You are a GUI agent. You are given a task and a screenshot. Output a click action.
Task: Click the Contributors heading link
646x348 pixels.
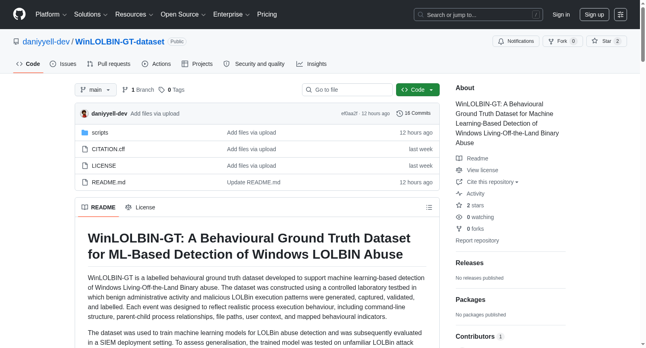click(x=480, y=336)
